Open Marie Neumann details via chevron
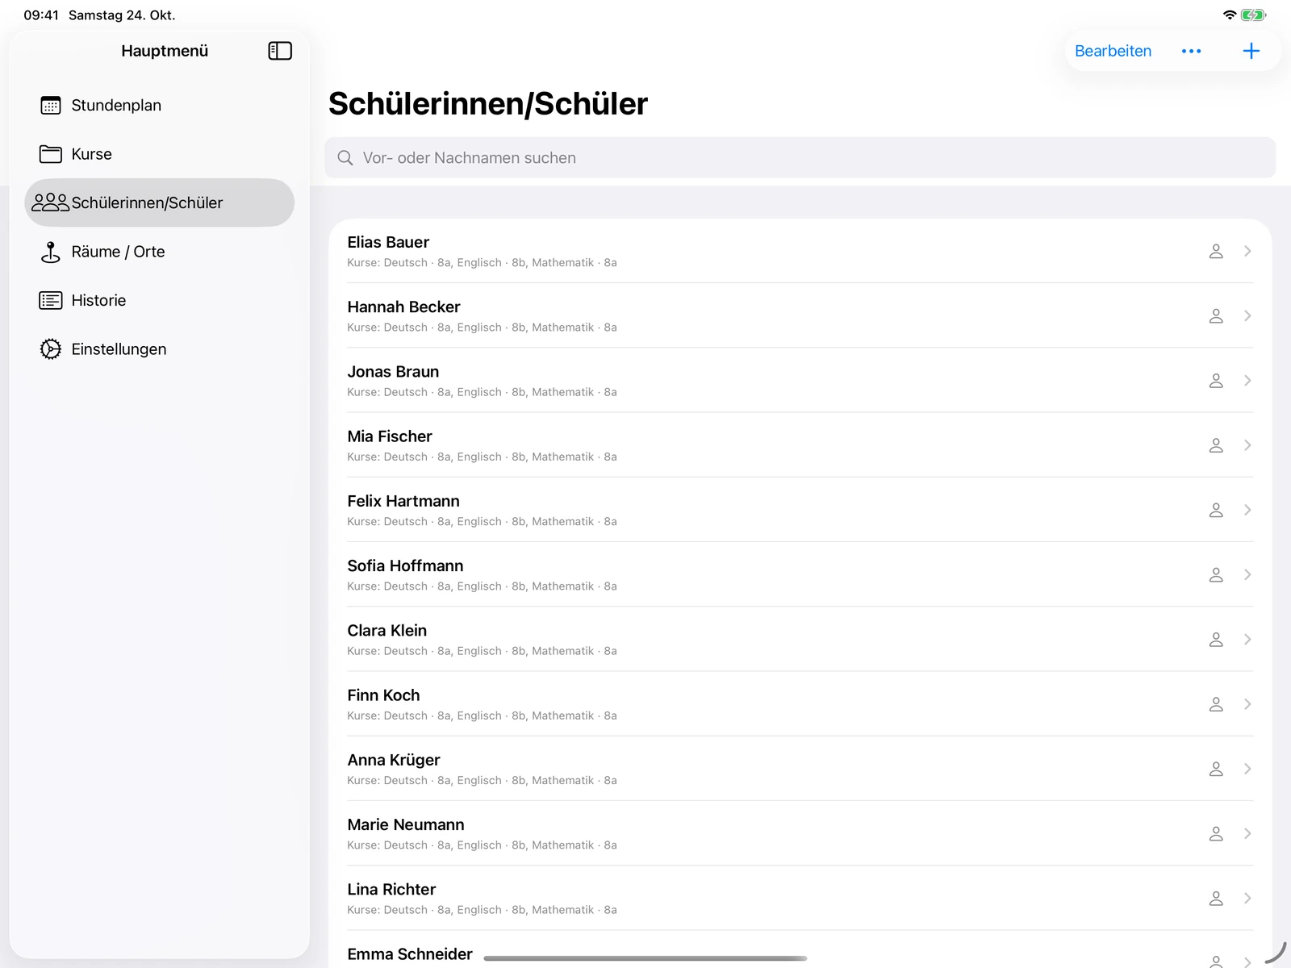Image resolution: width=1291 pixels, height=968 pixels. pyautogui.click(x=1247, y=833)
